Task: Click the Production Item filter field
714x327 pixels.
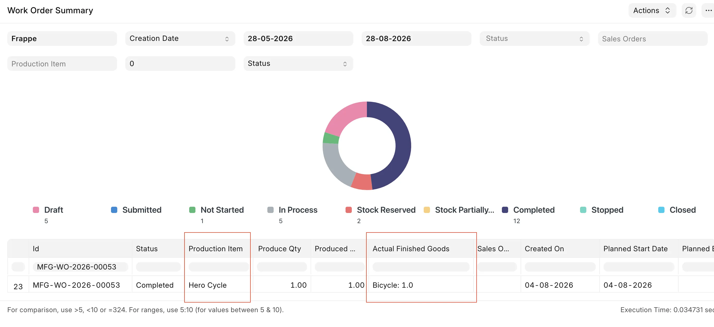Action: click(62, 64)
